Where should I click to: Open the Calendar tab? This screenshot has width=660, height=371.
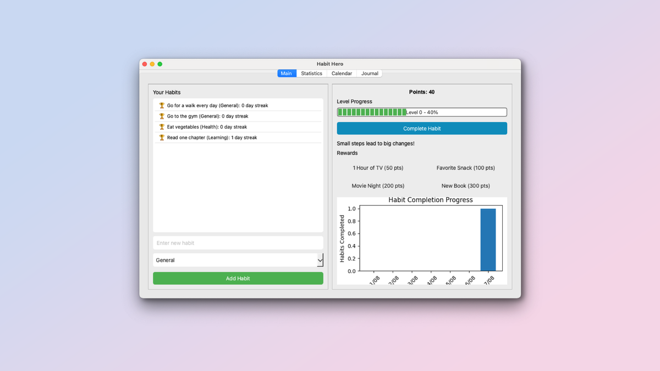pos(342,73)
